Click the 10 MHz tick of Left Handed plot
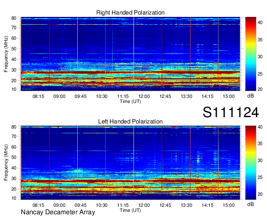 point(14,198)
